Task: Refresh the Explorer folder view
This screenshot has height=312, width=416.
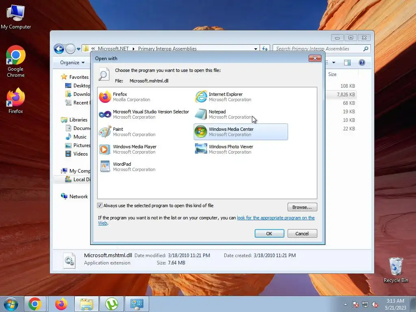Action: click(x=265, y=49)
